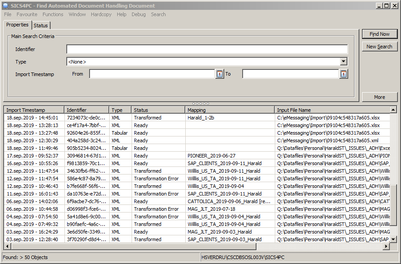Sort by Import Timestamp column header
The image size is (401, 264).
click(34, 110)
